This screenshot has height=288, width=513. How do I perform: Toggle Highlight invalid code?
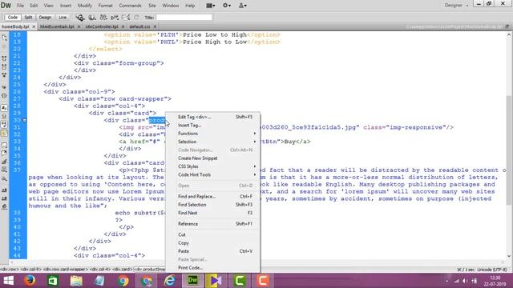(4, 116)
